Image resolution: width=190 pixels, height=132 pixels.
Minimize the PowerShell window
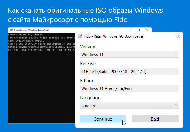tap(130, 30)
